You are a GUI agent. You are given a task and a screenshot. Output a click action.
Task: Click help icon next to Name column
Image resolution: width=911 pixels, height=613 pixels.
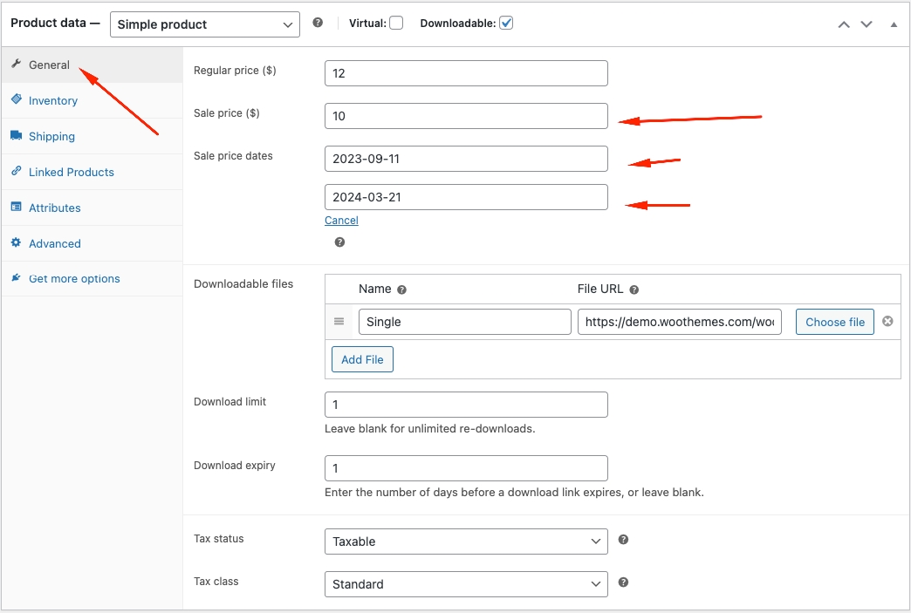coord(401,289)
